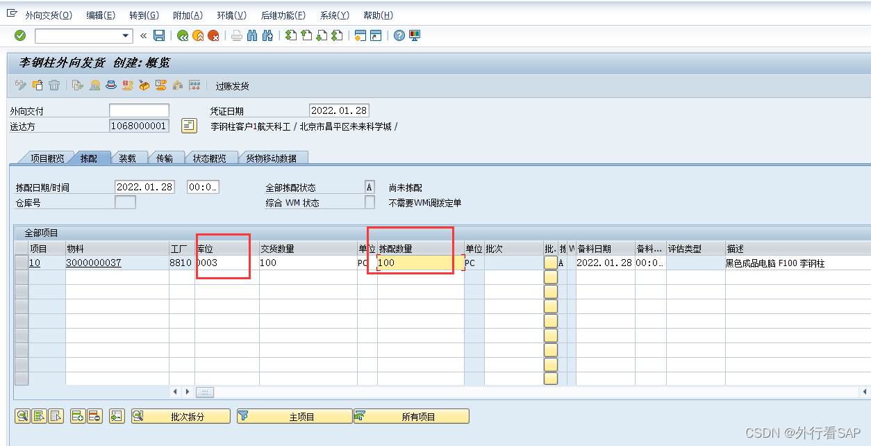Open material link 3000000037

pos(94,263)
